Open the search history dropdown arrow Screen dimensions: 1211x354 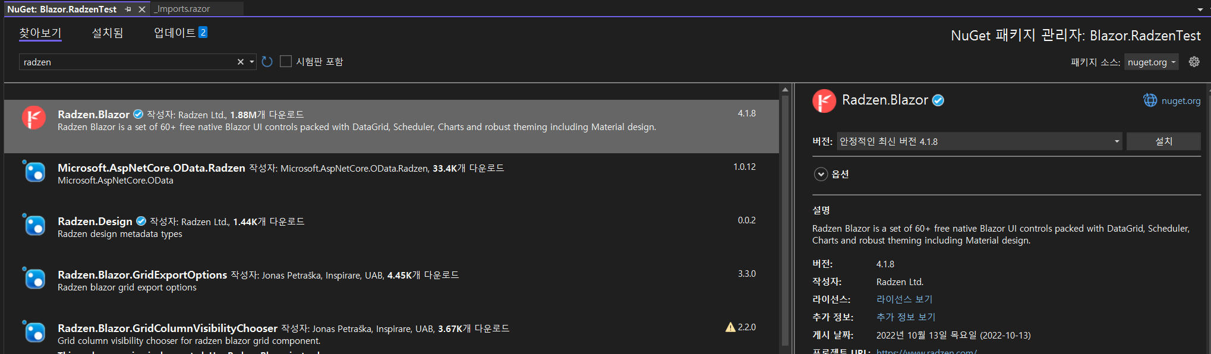point(252,62)
